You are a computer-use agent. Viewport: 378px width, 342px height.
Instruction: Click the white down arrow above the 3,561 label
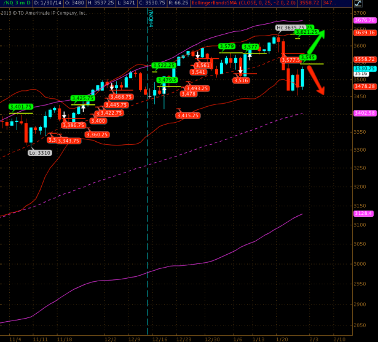(x=197, y=55)
